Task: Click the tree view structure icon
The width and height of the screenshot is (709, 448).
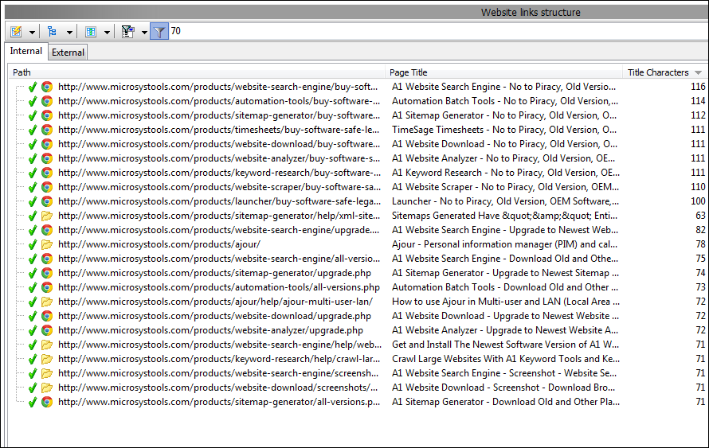Action: click(x=53, y=32)
